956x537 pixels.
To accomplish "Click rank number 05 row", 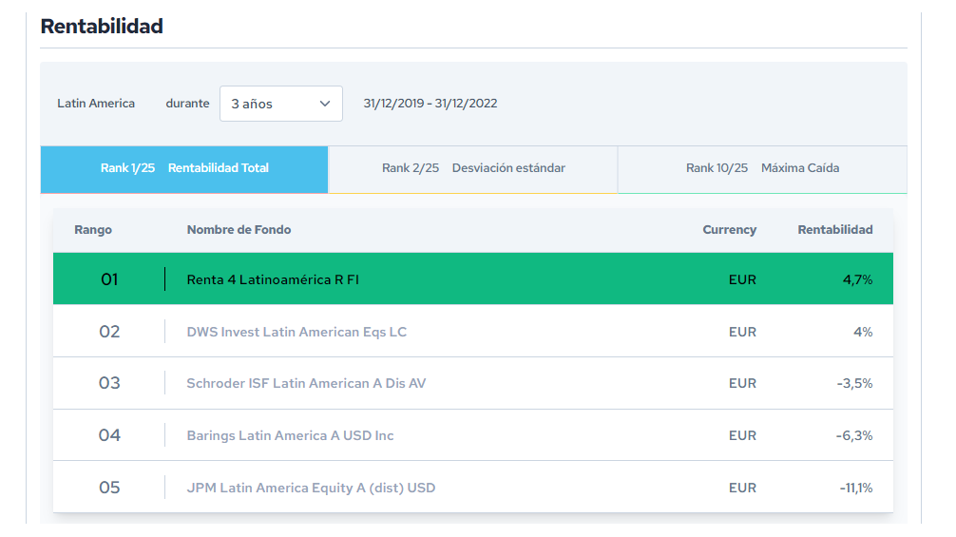I will [109, 488].
